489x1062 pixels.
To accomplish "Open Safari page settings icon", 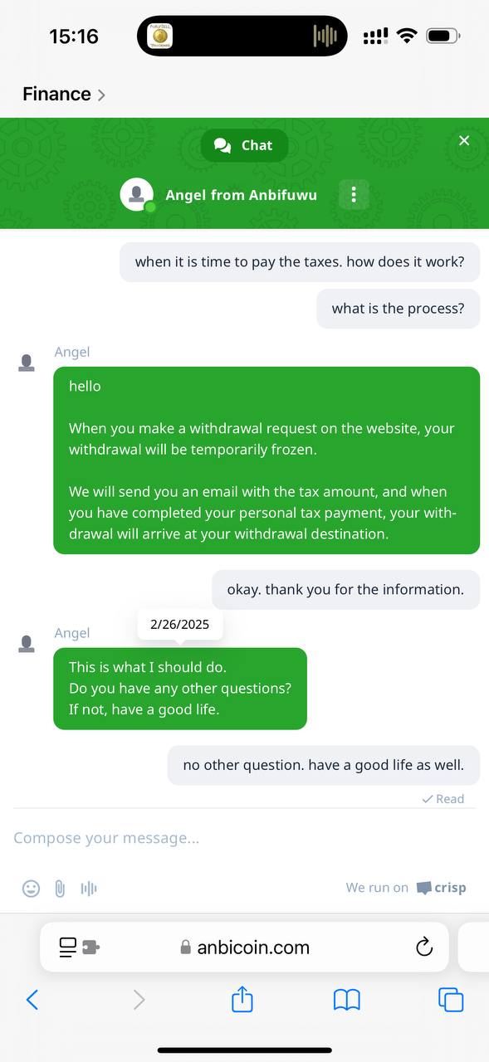I will coord(79,947).
